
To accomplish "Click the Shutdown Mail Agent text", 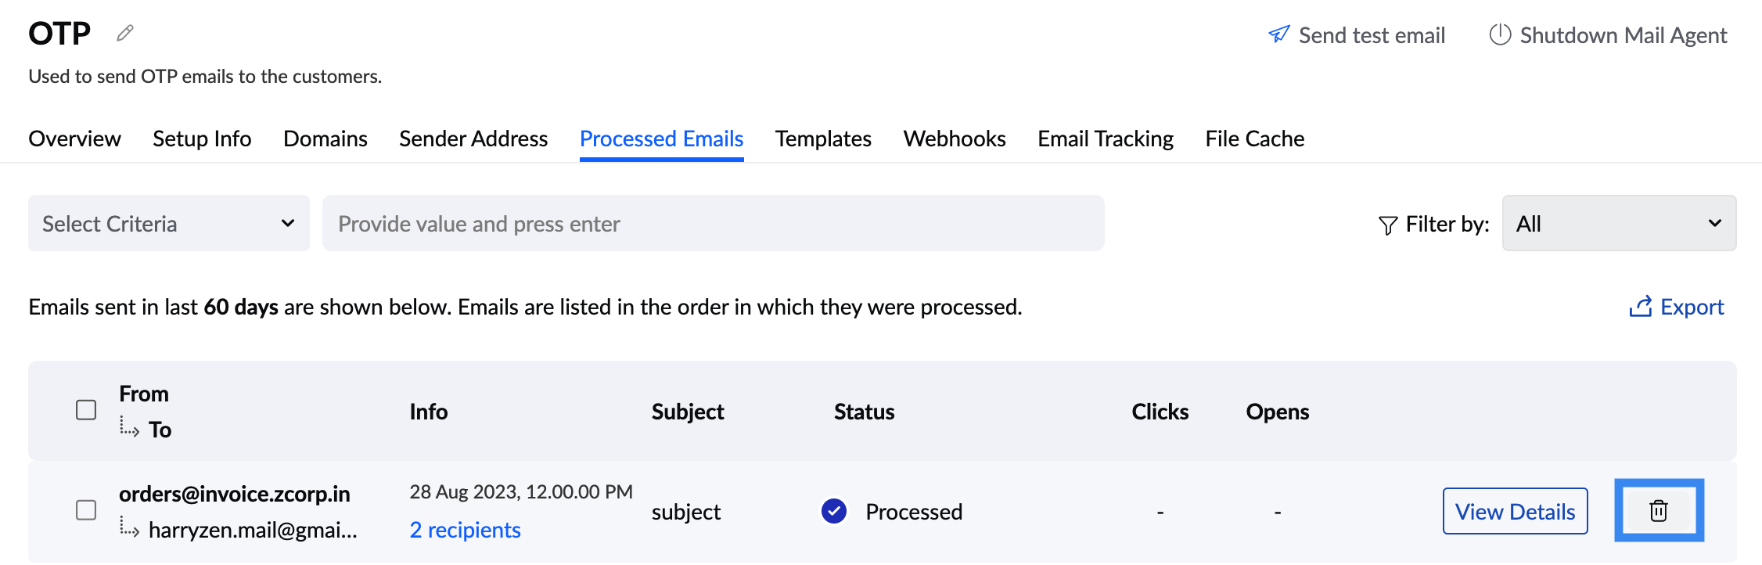I will 1624,35.
